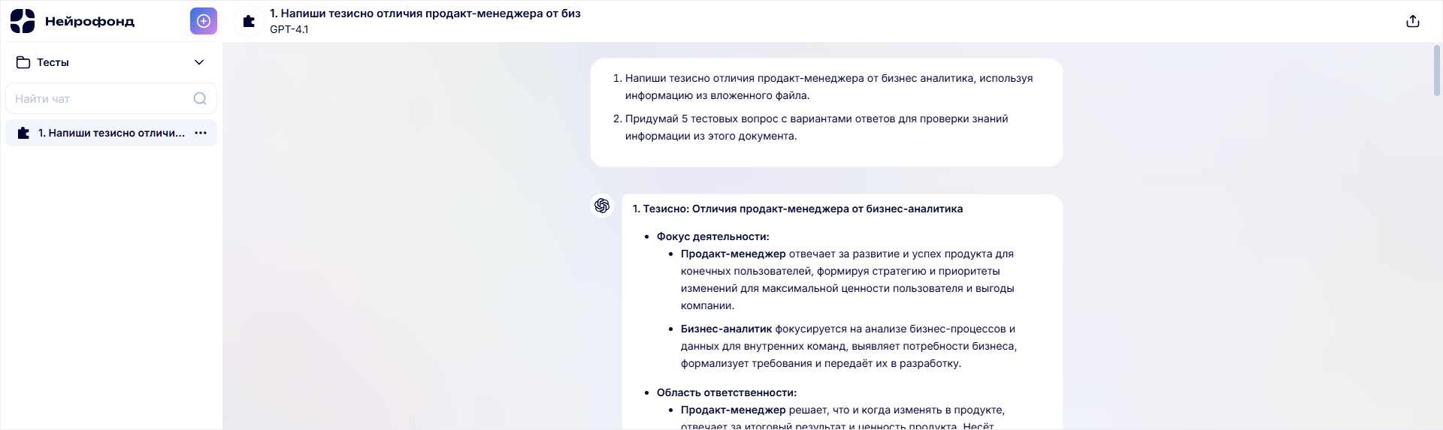Open three-dots menu for sidebar chat

[201, 133]
